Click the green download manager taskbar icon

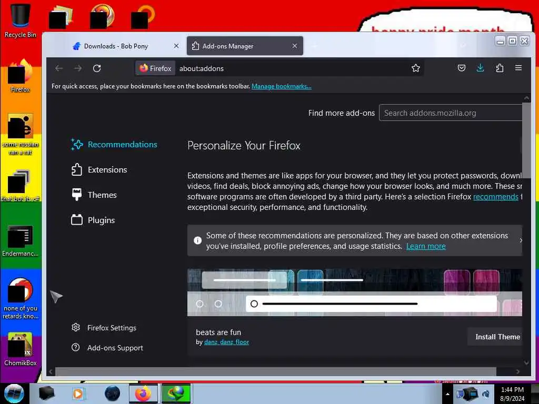click(x=176, y=393)
